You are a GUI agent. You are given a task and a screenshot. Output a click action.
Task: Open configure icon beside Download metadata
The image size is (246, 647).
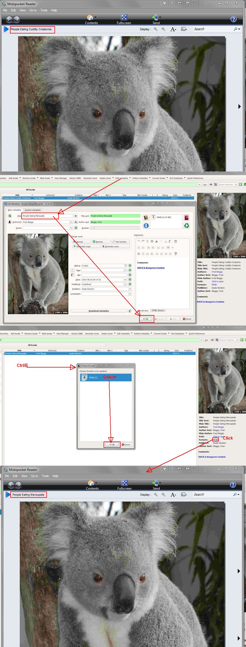click(x=130, y=311)
